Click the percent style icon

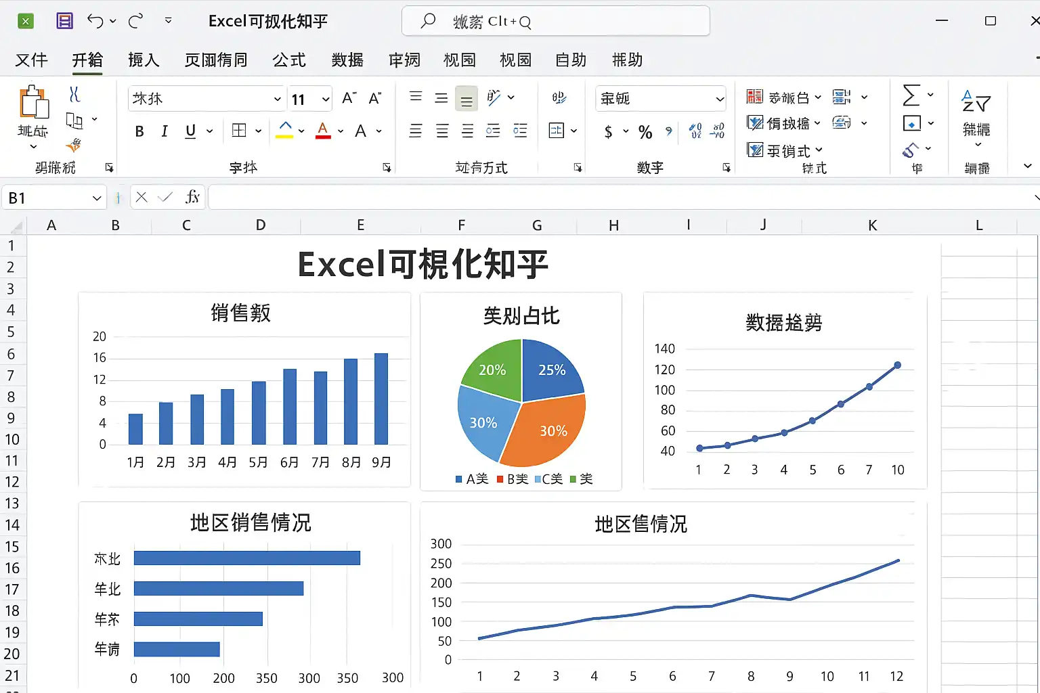tap(645, 132)
